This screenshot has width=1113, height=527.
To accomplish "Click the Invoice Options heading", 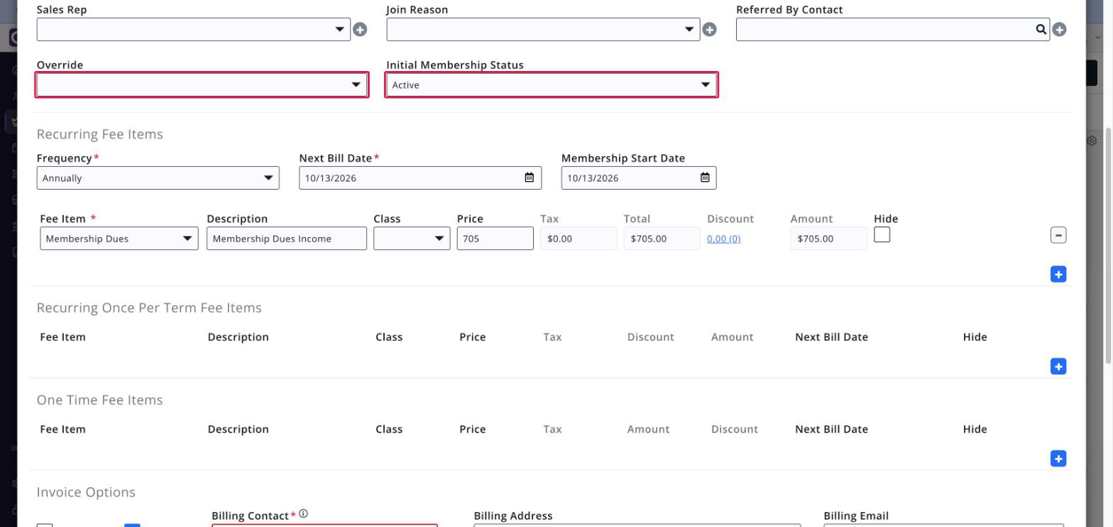I will click(x=86, y=492).
